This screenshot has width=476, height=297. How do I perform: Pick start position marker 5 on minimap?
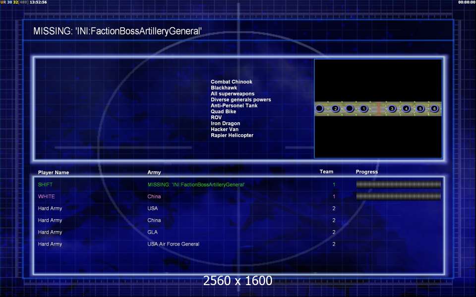click(420, 108)
